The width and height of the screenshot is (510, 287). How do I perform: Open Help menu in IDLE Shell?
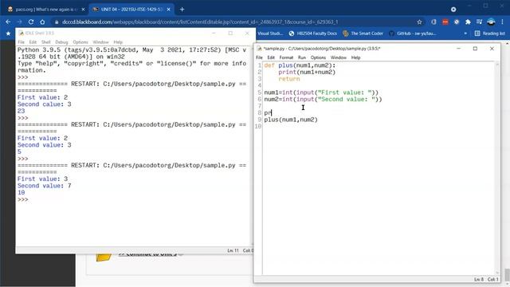tap(118, 42)
